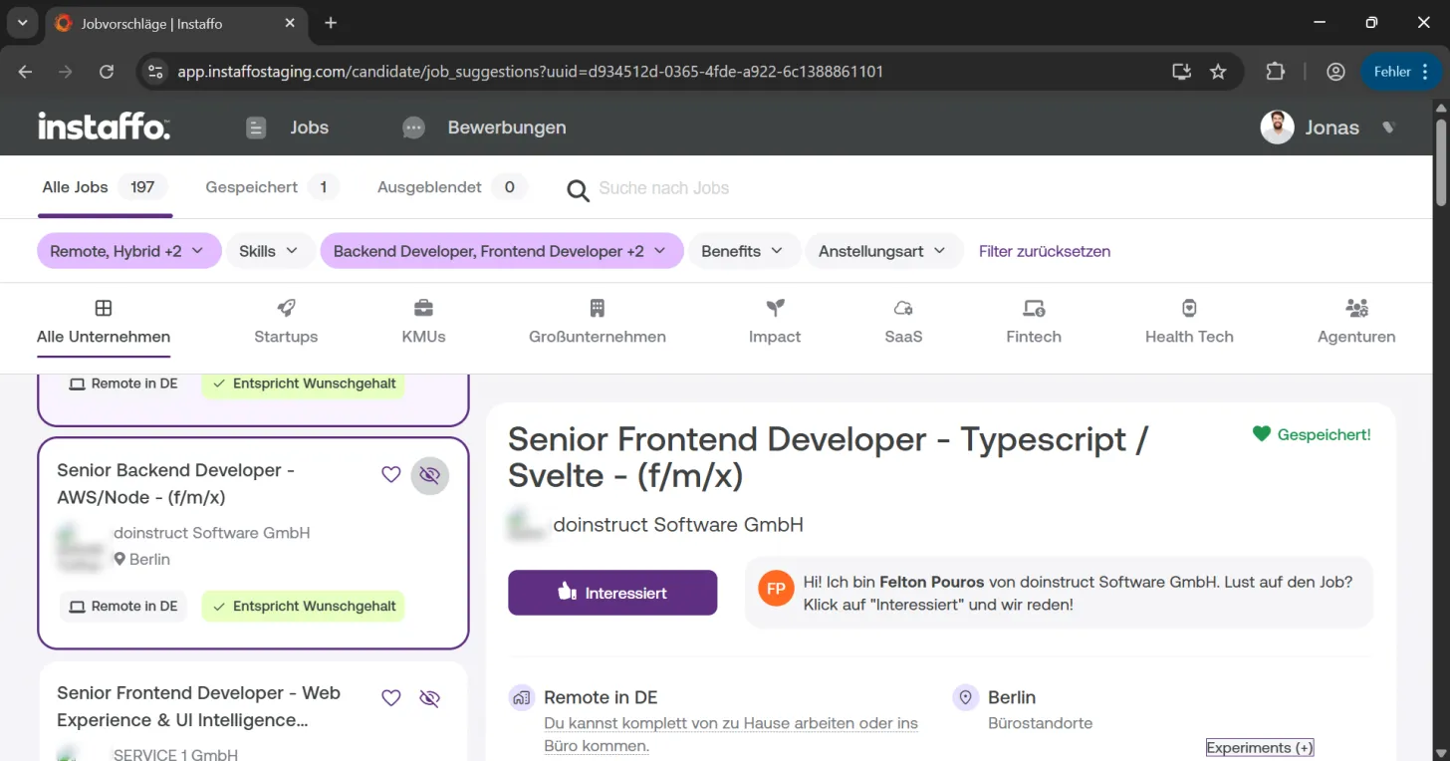Open the Experiments (+) panel
The width and height of the screenshot is (1450, 761).
point(1260,747)
